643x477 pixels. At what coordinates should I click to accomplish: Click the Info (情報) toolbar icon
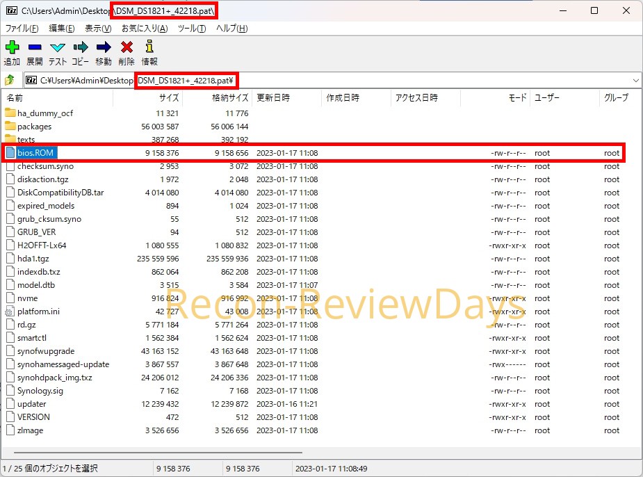(149, 47)
